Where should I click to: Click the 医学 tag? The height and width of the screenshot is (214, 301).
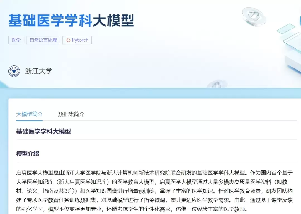16,40
